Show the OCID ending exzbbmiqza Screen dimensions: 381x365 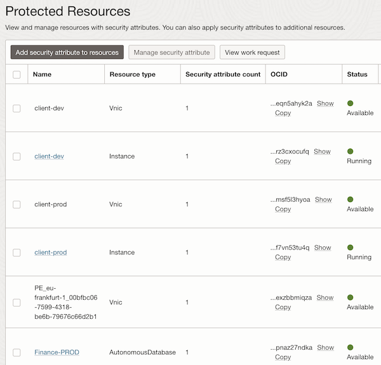click(325, 298)
